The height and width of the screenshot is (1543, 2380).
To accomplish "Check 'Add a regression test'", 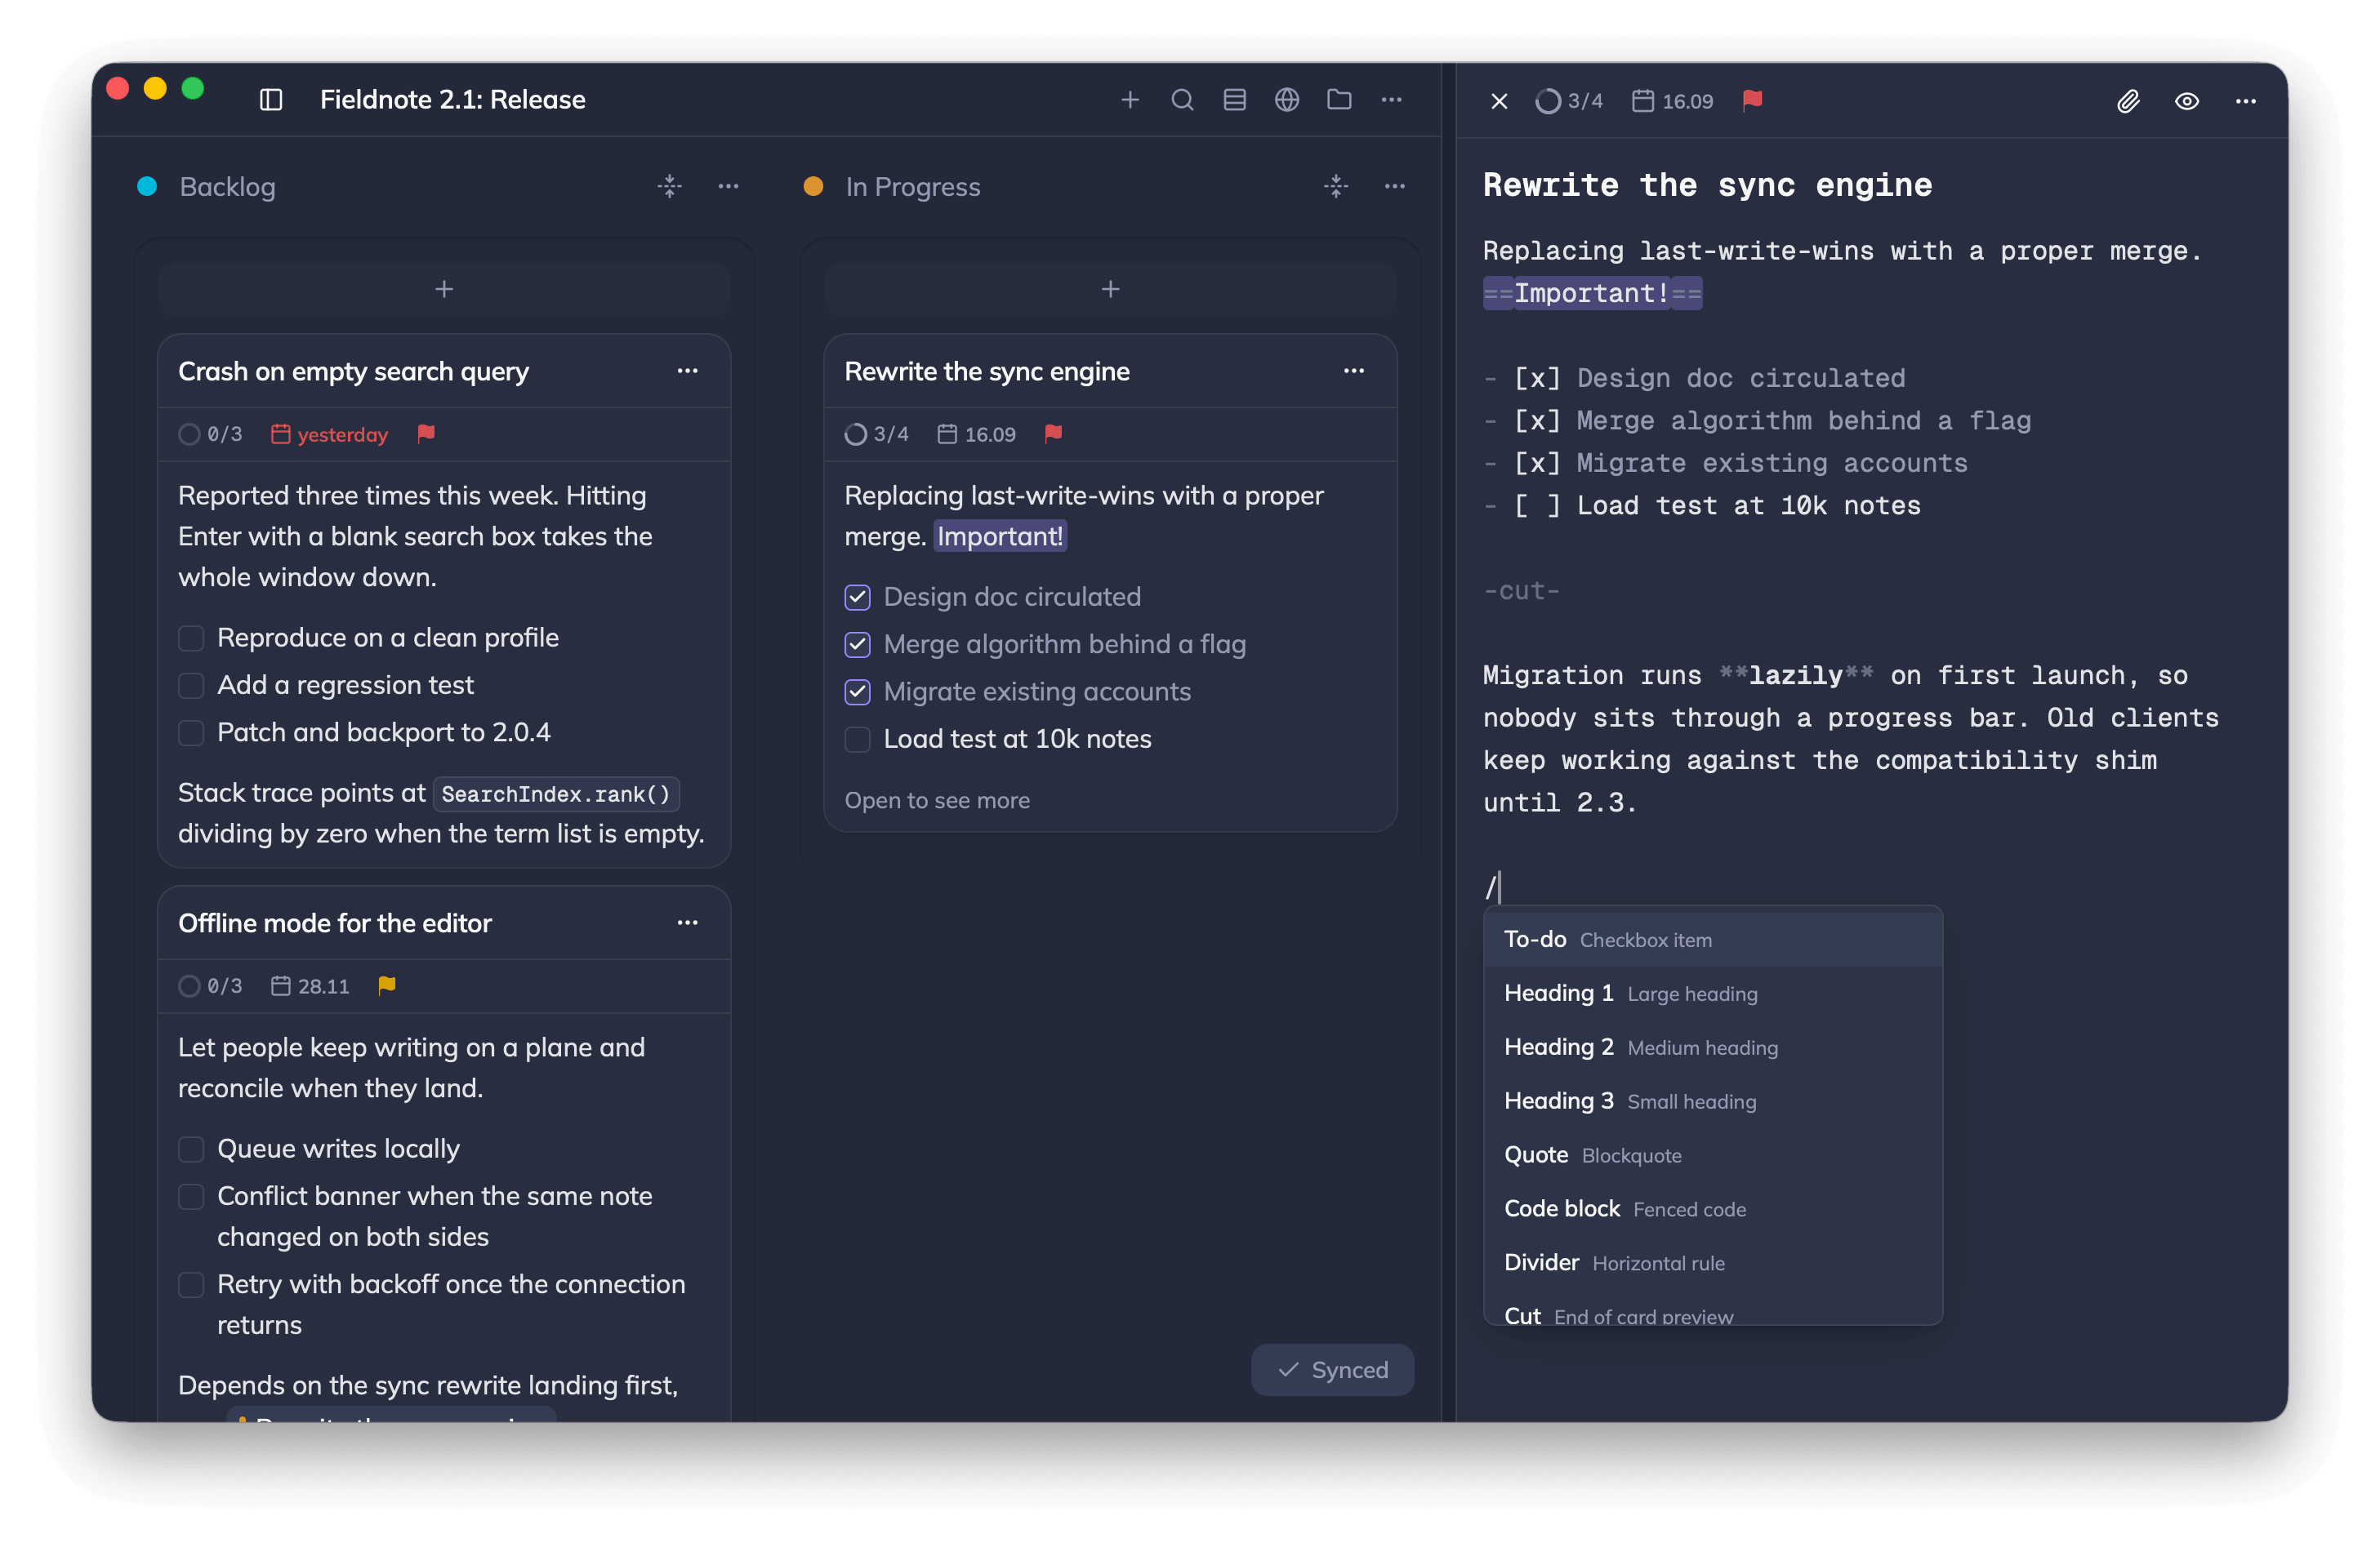I will (191, 686).
